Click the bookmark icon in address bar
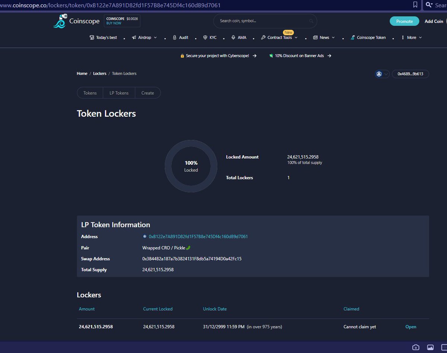 click(415, 5)
